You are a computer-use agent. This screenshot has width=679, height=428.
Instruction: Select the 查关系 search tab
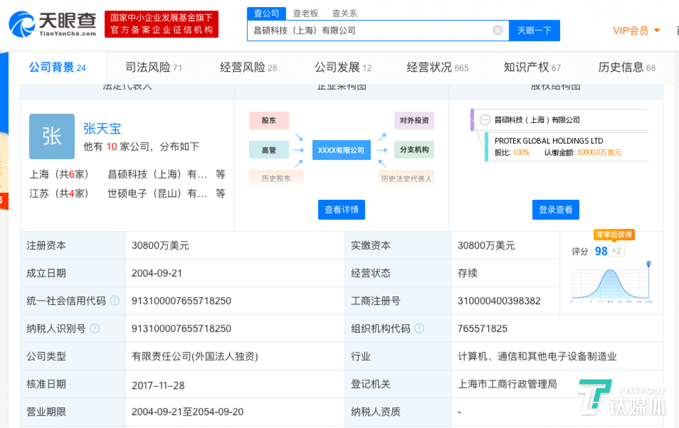click(x=344, y=13)
